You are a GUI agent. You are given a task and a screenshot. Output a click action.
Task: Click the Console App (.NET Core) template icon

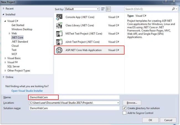click(59, 17)
